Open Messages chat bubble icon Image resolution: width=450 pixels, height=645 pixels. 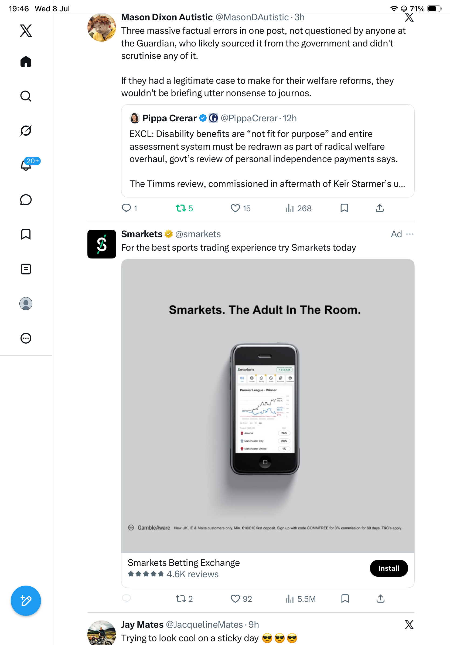click(x=26, y=200)
